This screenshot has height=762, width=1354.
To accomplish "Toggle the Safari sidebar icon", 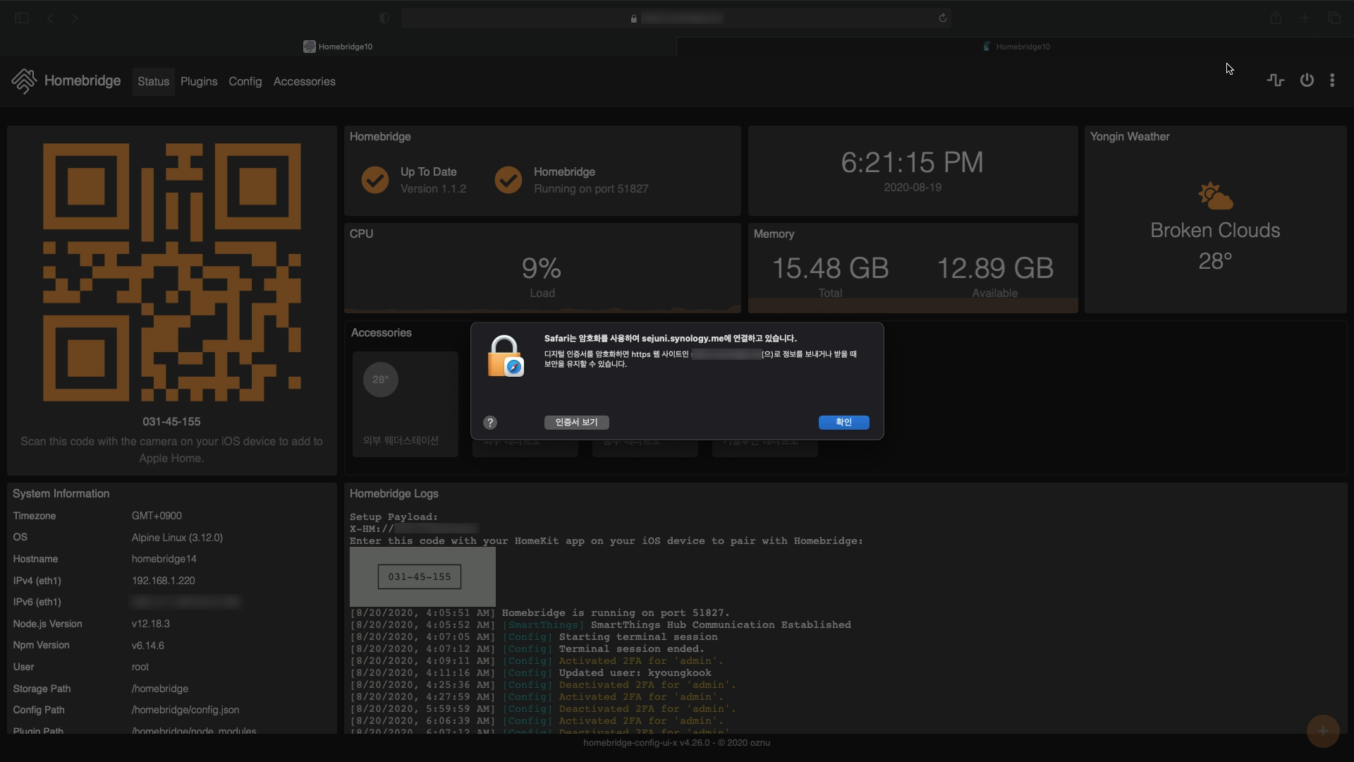I will click(21, 18).
